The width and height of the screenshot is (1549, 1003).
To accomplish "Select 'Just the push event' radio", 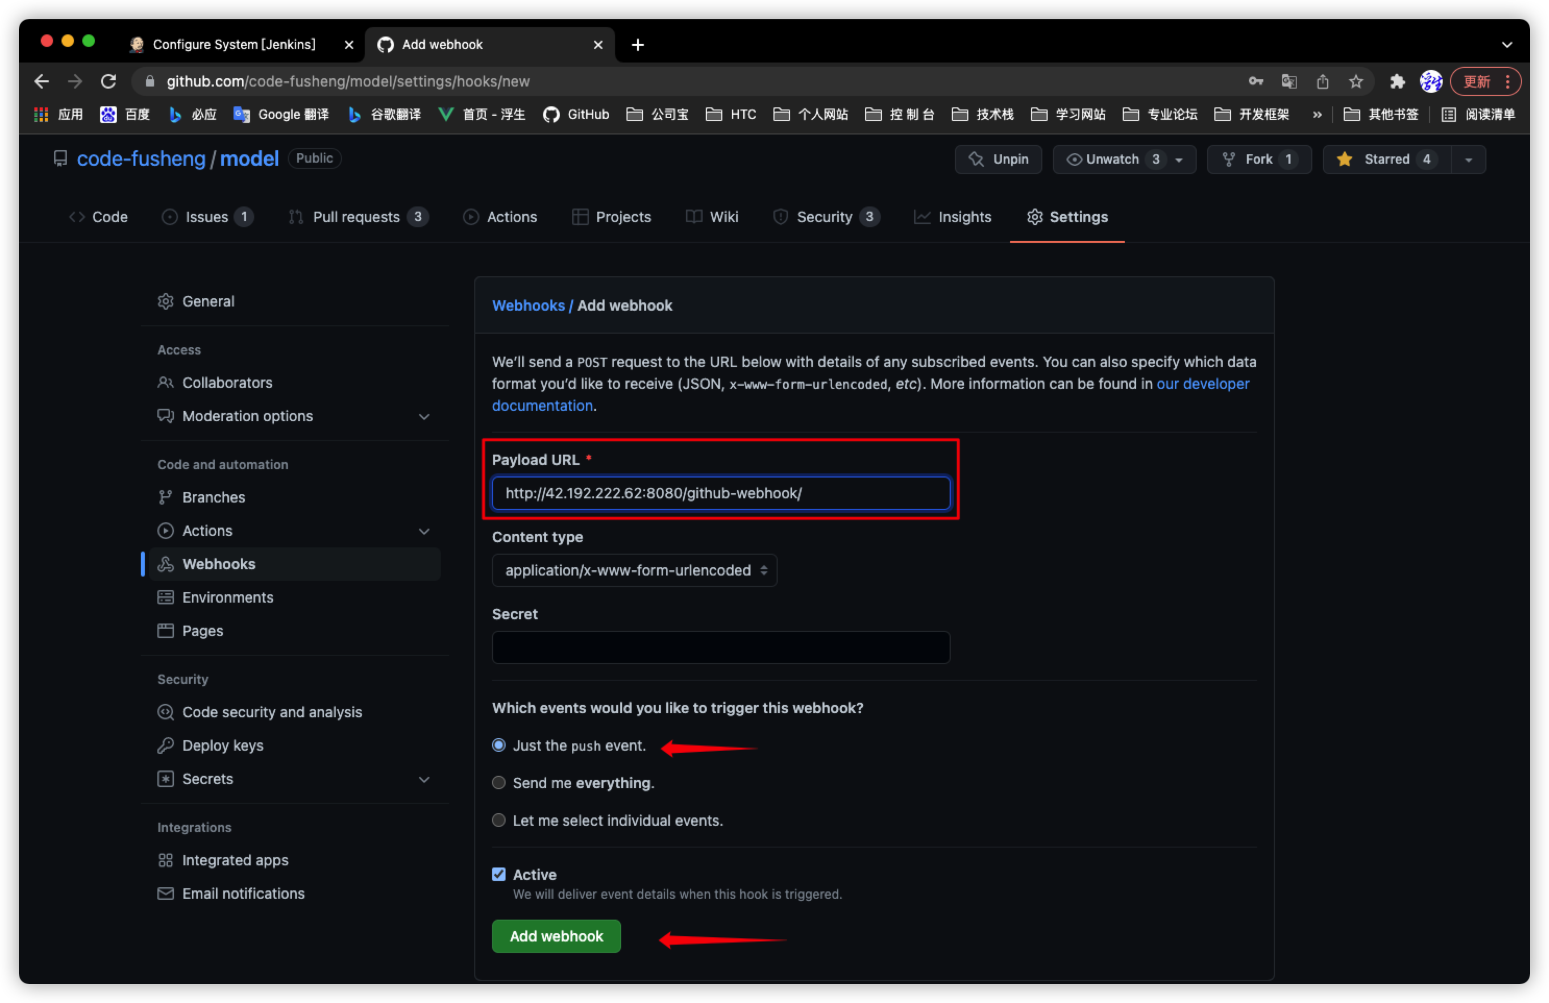I will tap(499, 745).
